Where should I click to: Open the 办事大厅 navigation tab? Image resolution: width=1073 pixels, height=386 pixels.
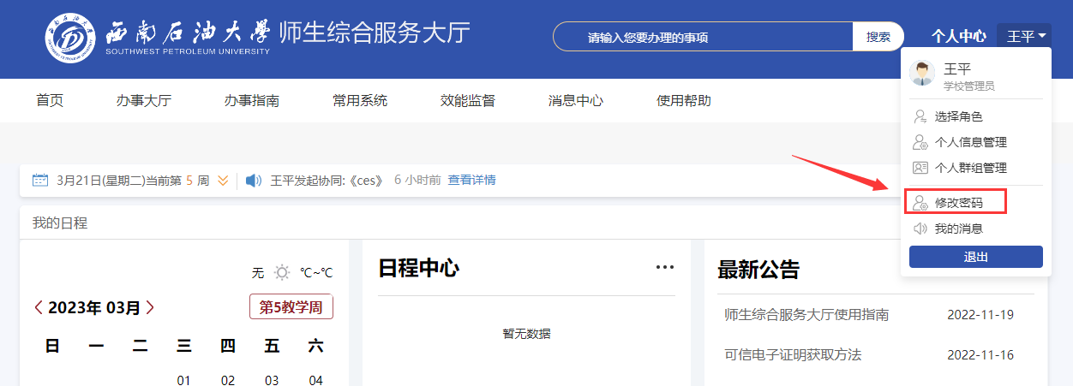(144, 100)
